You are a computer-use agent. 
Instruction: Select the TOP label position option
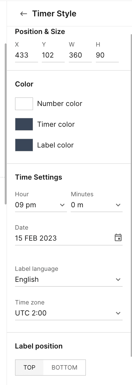tap(29, 367)
